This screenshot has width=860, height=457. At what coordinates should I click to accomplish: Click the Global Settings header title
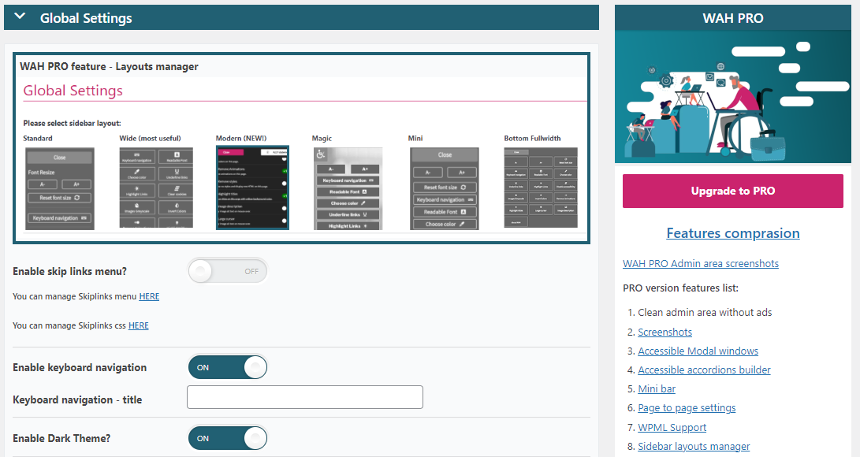(x=86, y=18)
